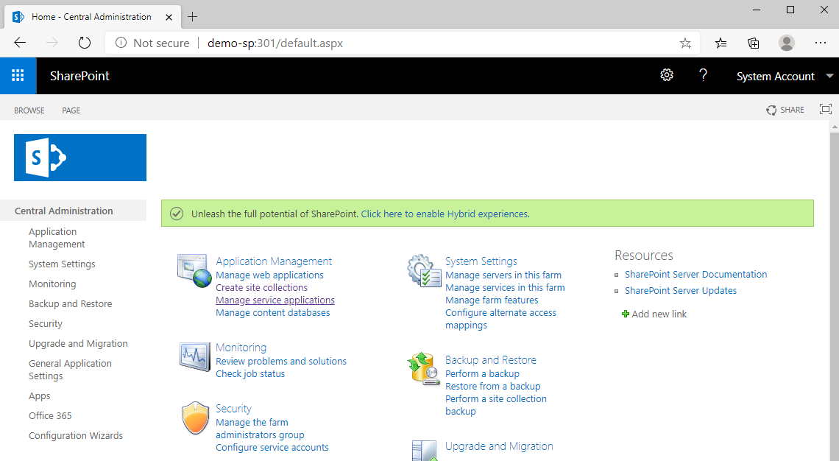Open Monitoring in the left navigation
The width and height of the screenshot is (839, 461).
52,284
